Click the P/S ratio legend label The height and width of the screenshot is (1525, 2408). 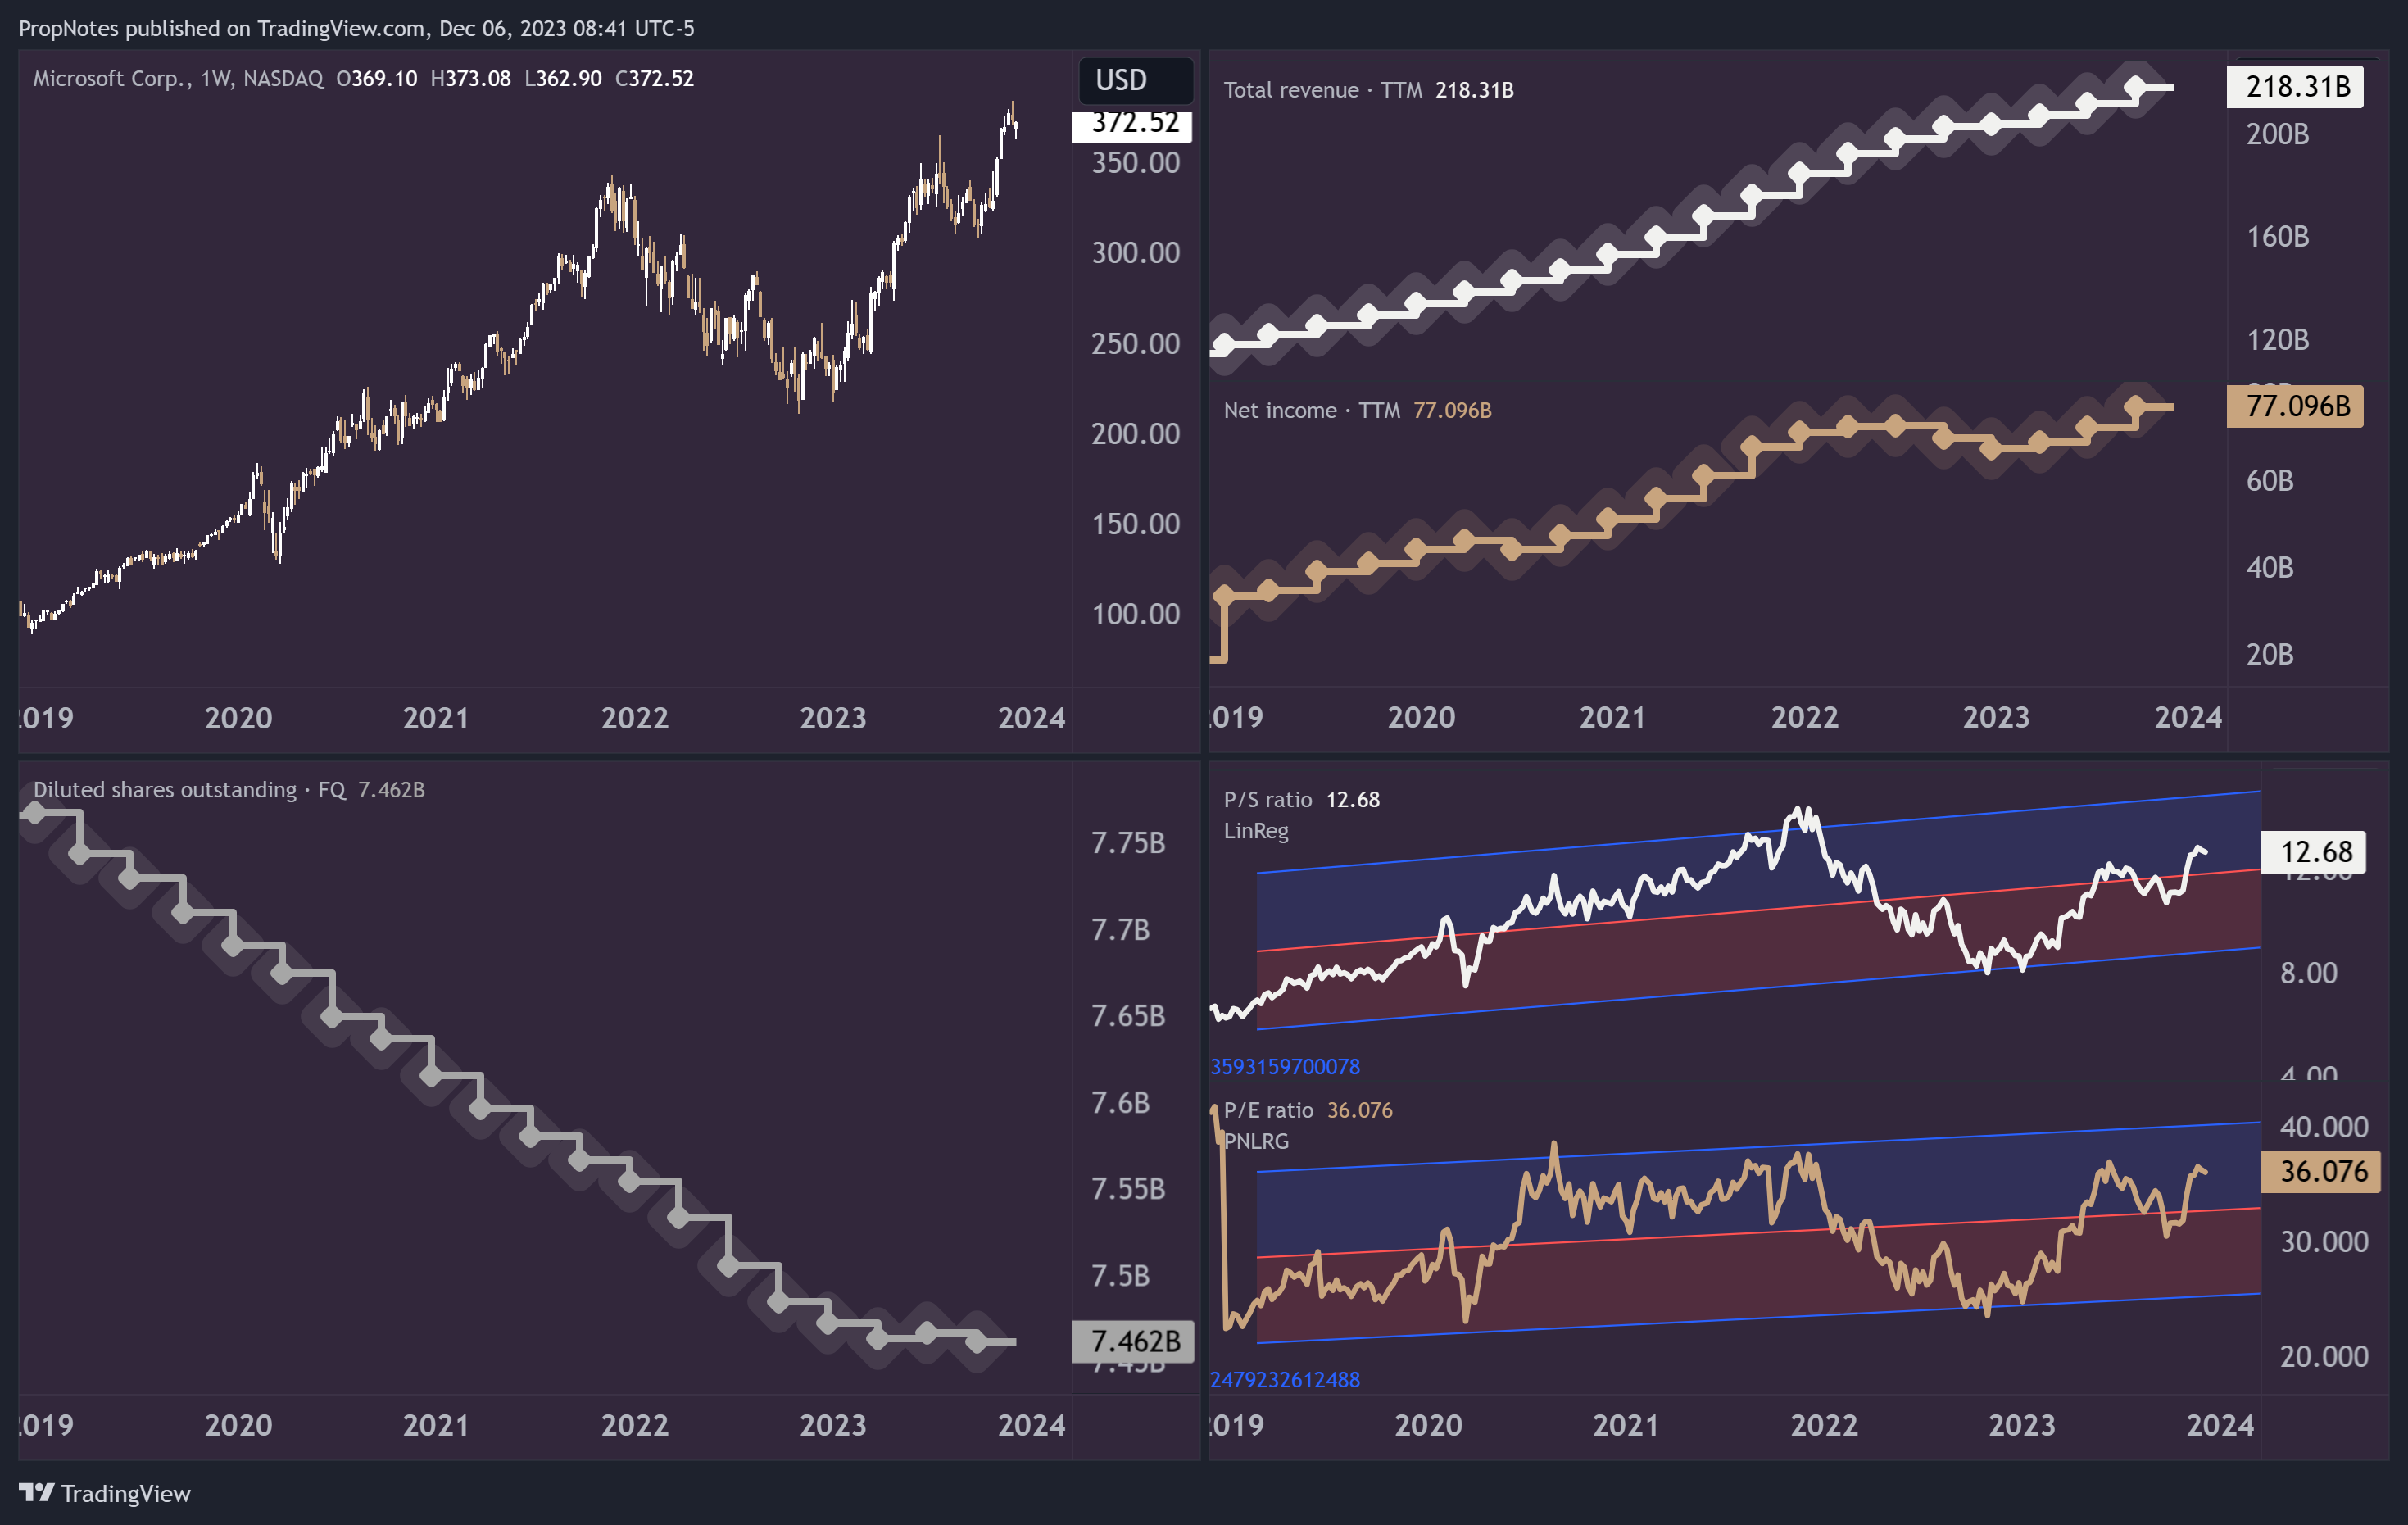[x=1267, y=800]
